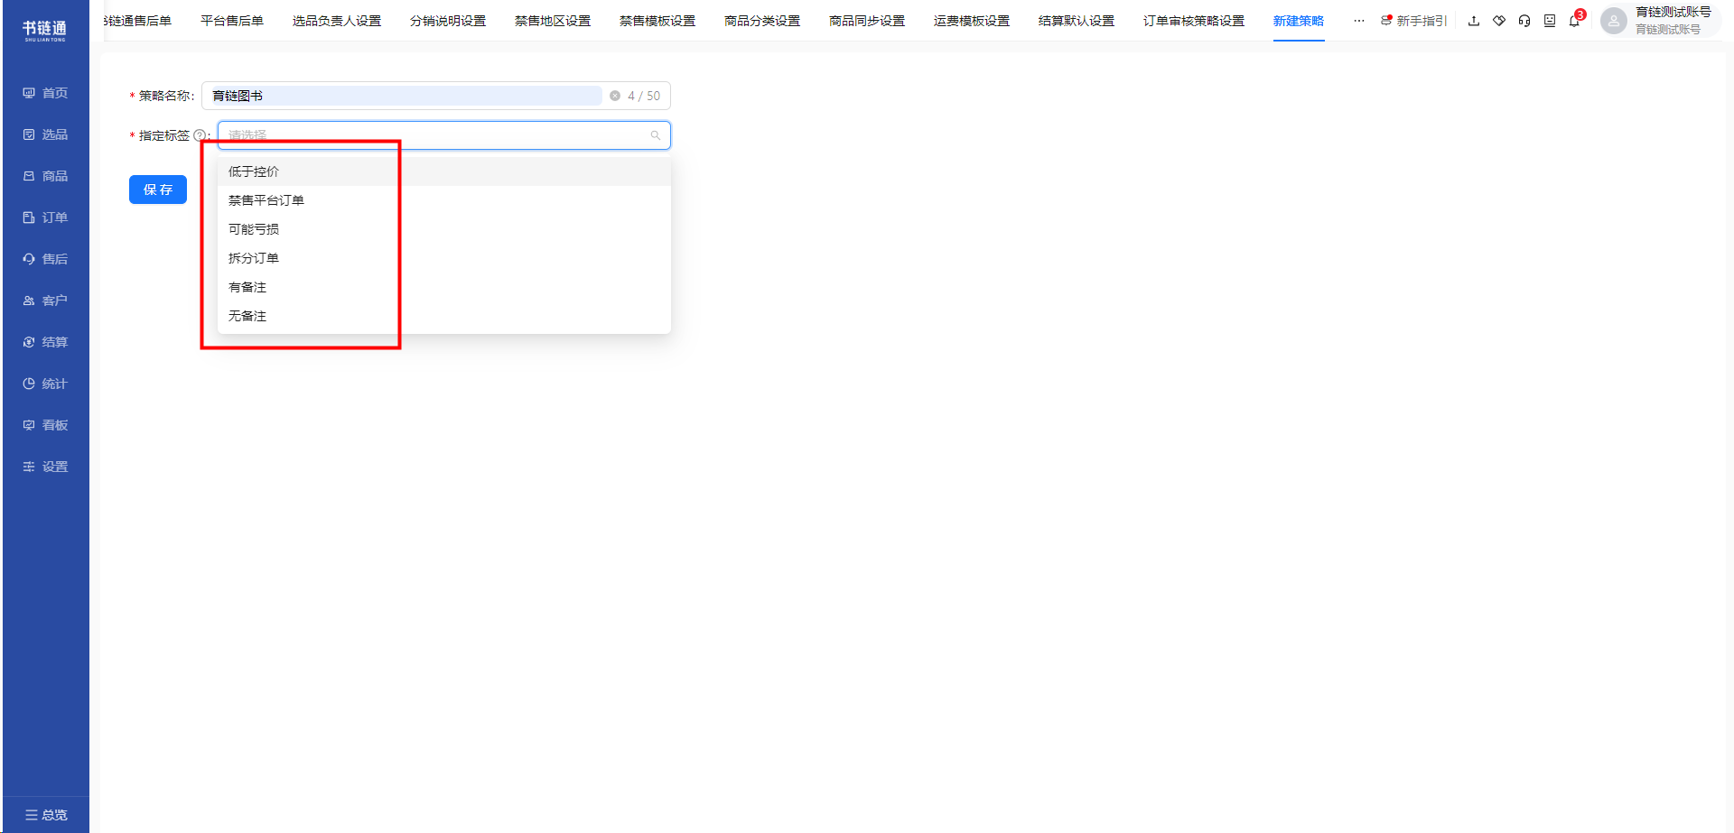Click the 保存 button
Image resolution: width=1734 pixels, height=833 pixels.
[158, 190]
